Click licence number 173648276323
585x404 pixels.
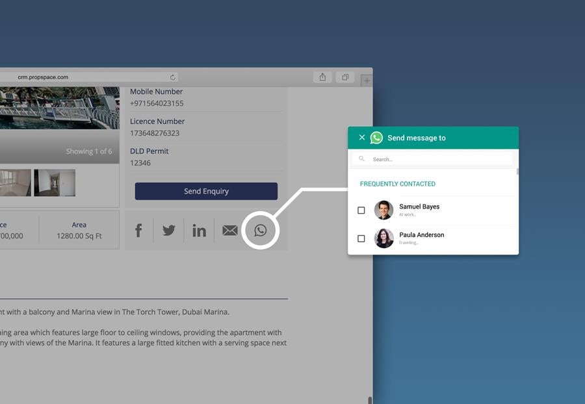coord(155,133)
